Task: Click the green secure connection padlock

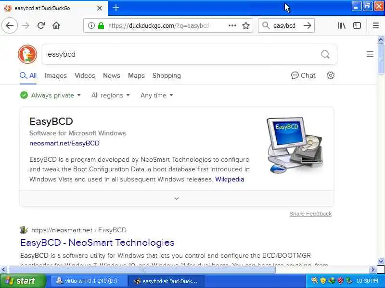Action: point(101,25)
